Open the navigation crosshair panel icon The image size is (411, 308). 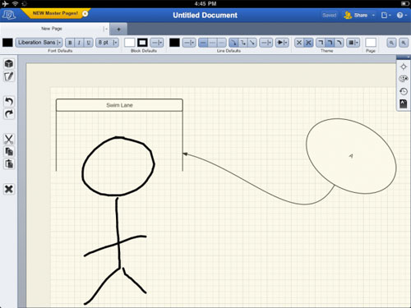point(404,67)
